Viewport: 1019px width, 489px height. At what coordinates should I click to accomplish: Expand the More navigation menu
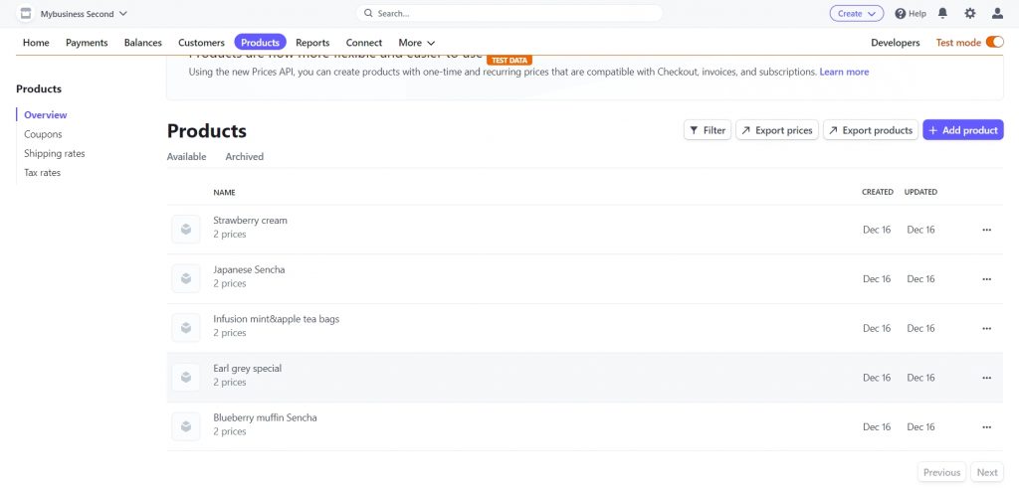click(417, 42)
